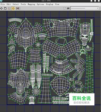Select the Scale tool in the toolbar
101x112 pixels.
tap(9, 8)
